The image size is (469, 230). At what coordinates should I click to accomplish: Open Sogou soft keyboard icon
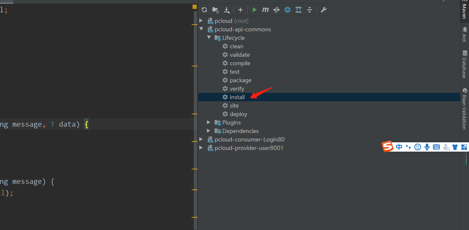point(436,147)
